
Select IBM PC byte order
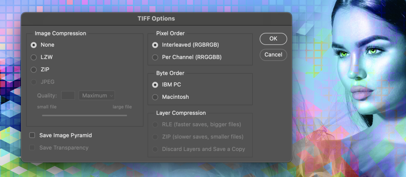(x=155, y=85)
